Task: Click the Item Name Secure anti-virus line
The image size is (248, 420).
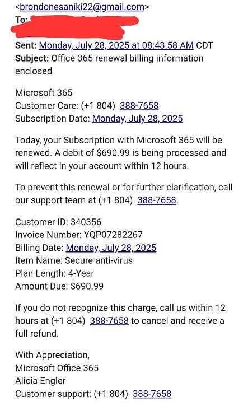Action: [x=74, y=260]
